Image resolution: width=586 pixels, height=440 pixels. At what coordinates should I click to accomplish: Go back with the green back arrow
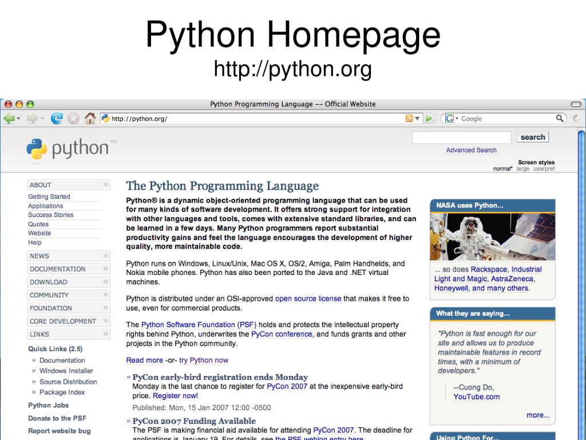pyautogui.click(x=9, y=119)
